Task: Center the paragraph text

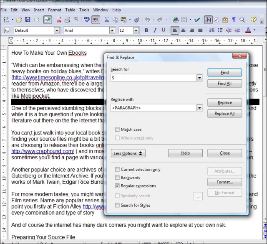Action: (183, 30)
